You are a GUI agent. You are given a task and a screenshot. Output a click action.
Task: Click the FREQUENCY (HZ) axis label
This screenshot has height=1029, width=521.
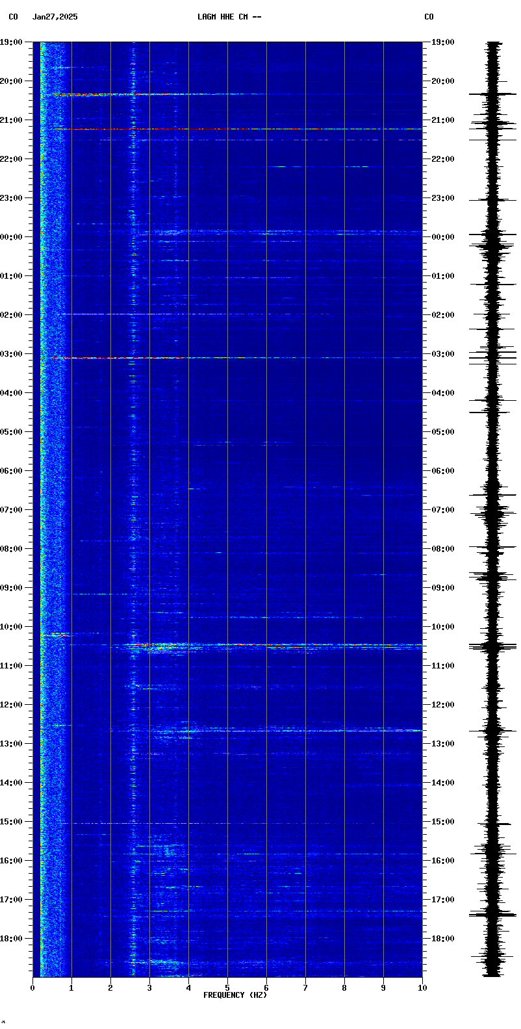pos(235,995)
